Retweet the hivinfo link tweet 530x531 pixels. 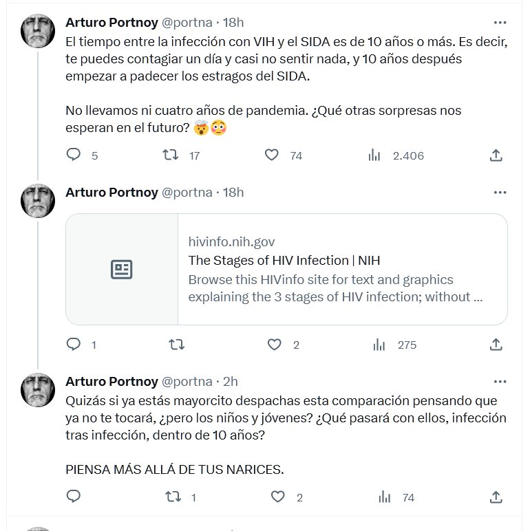[177, 345]
